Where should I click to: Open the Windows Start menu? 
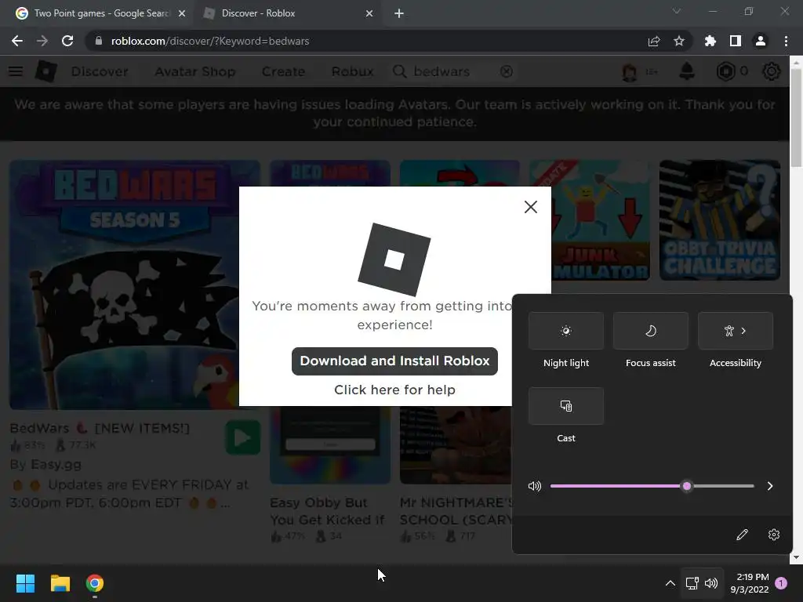(x=25, y=583)
